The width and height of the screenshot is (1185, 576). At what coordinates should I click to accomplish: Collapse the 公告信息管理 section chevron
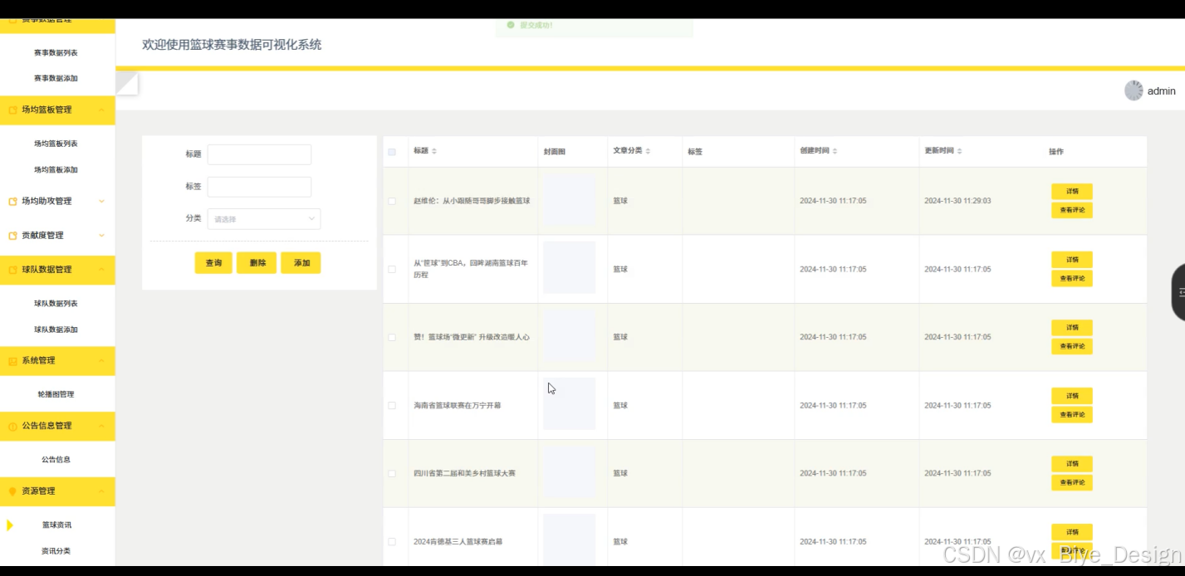(x=101, y=425)
